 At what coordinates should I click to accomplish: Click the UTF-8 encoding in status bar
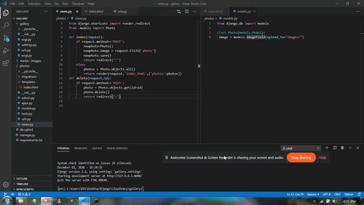[326, 194]
